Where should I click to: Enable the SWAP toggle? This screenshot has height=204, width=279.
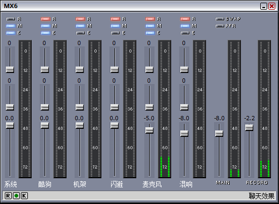220,19
